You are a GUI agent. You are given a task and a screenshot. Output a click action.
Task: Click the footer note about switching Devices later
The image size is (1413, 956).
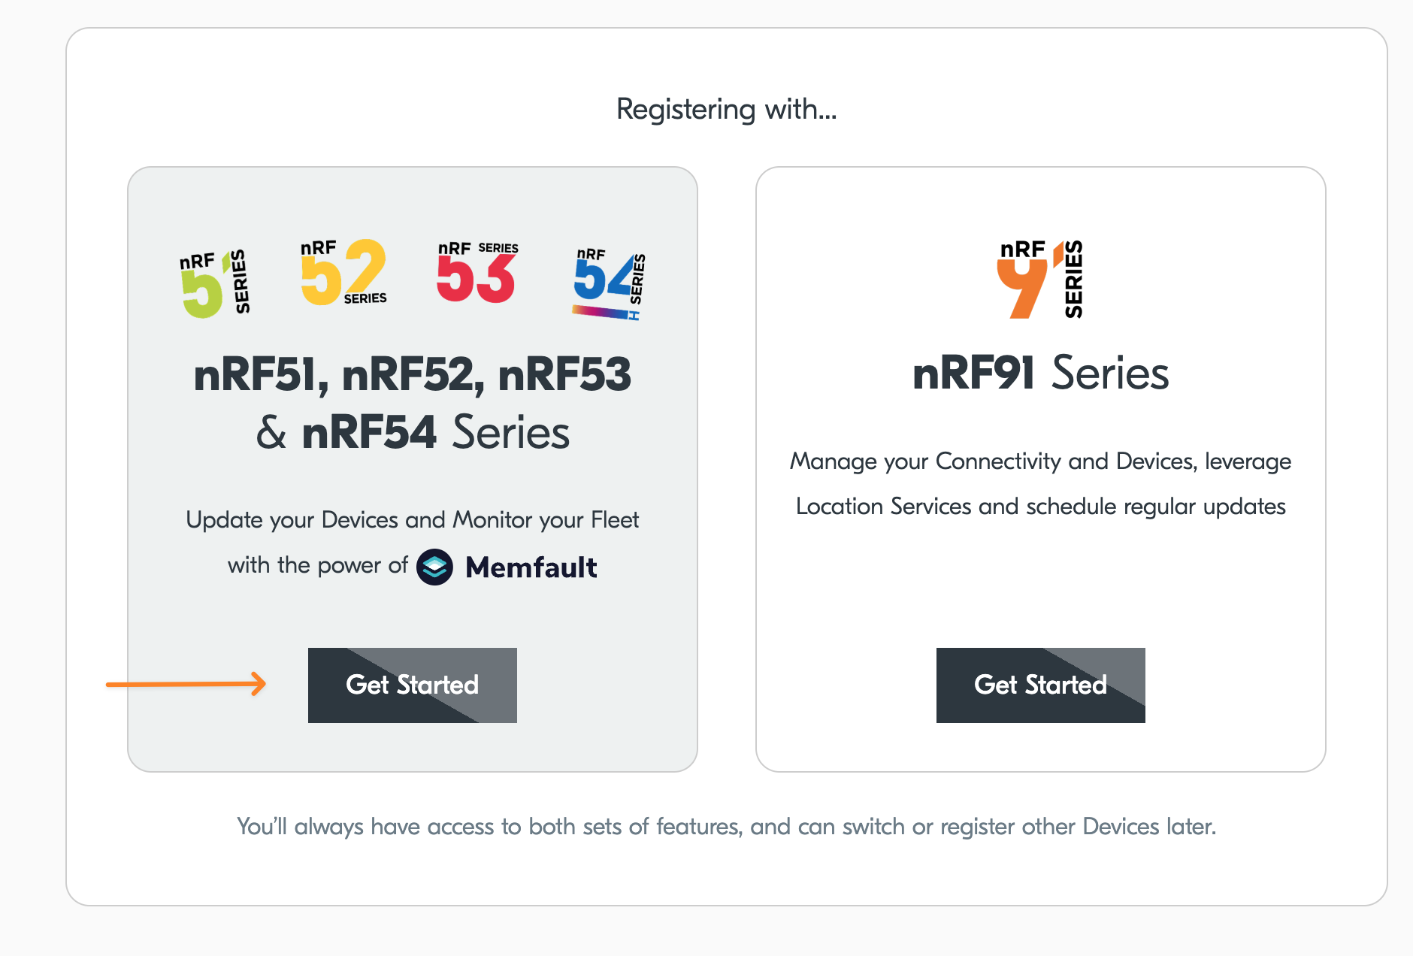726,827
